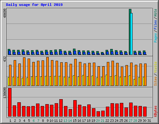Select the 432 y-axis label

[x=5, y=59]
